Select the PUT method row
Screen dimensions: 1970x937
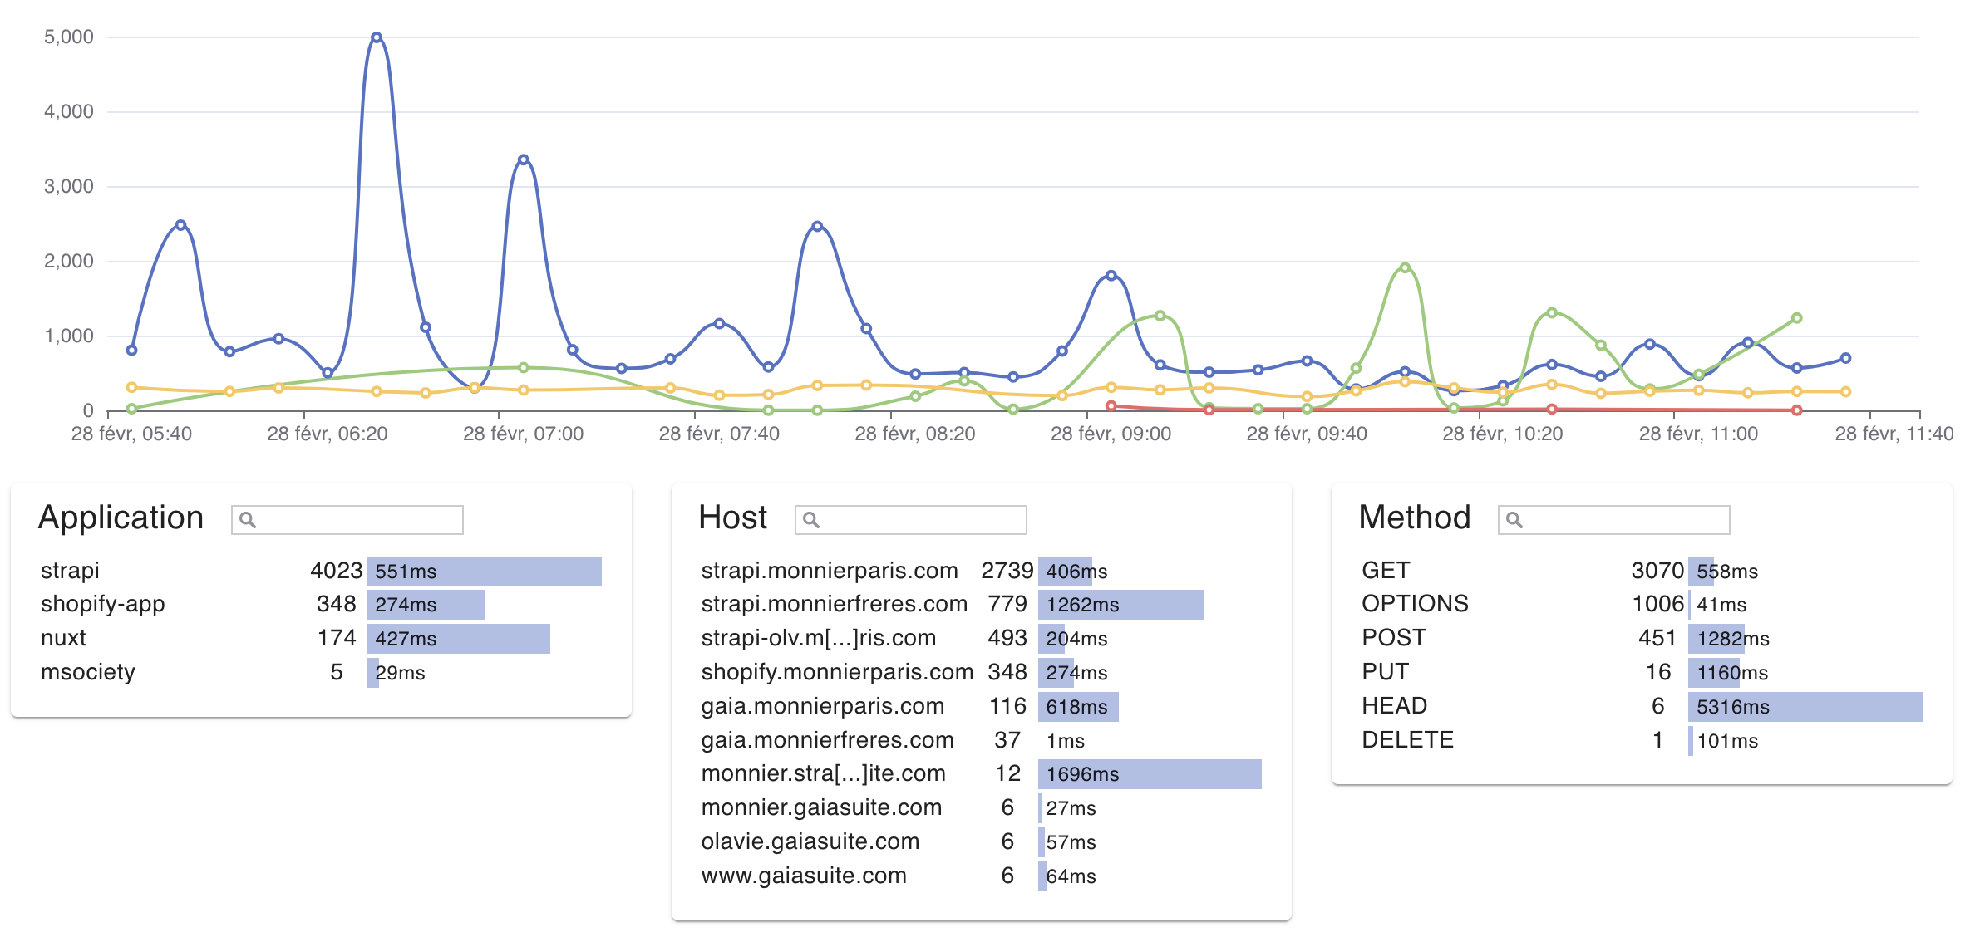(1642, 672)
